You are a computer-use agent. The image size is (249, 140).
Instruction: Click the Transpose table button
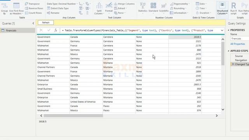point(32,4)
